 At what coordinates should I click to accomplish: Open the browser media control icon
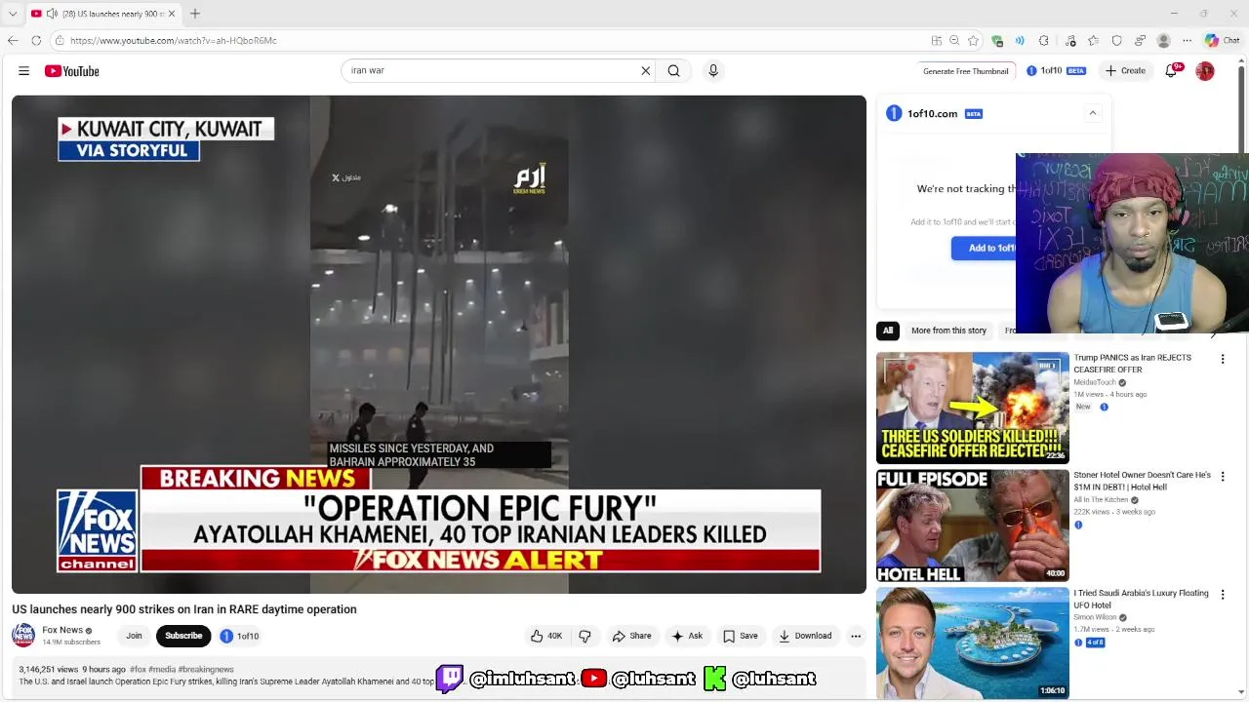1070,41
